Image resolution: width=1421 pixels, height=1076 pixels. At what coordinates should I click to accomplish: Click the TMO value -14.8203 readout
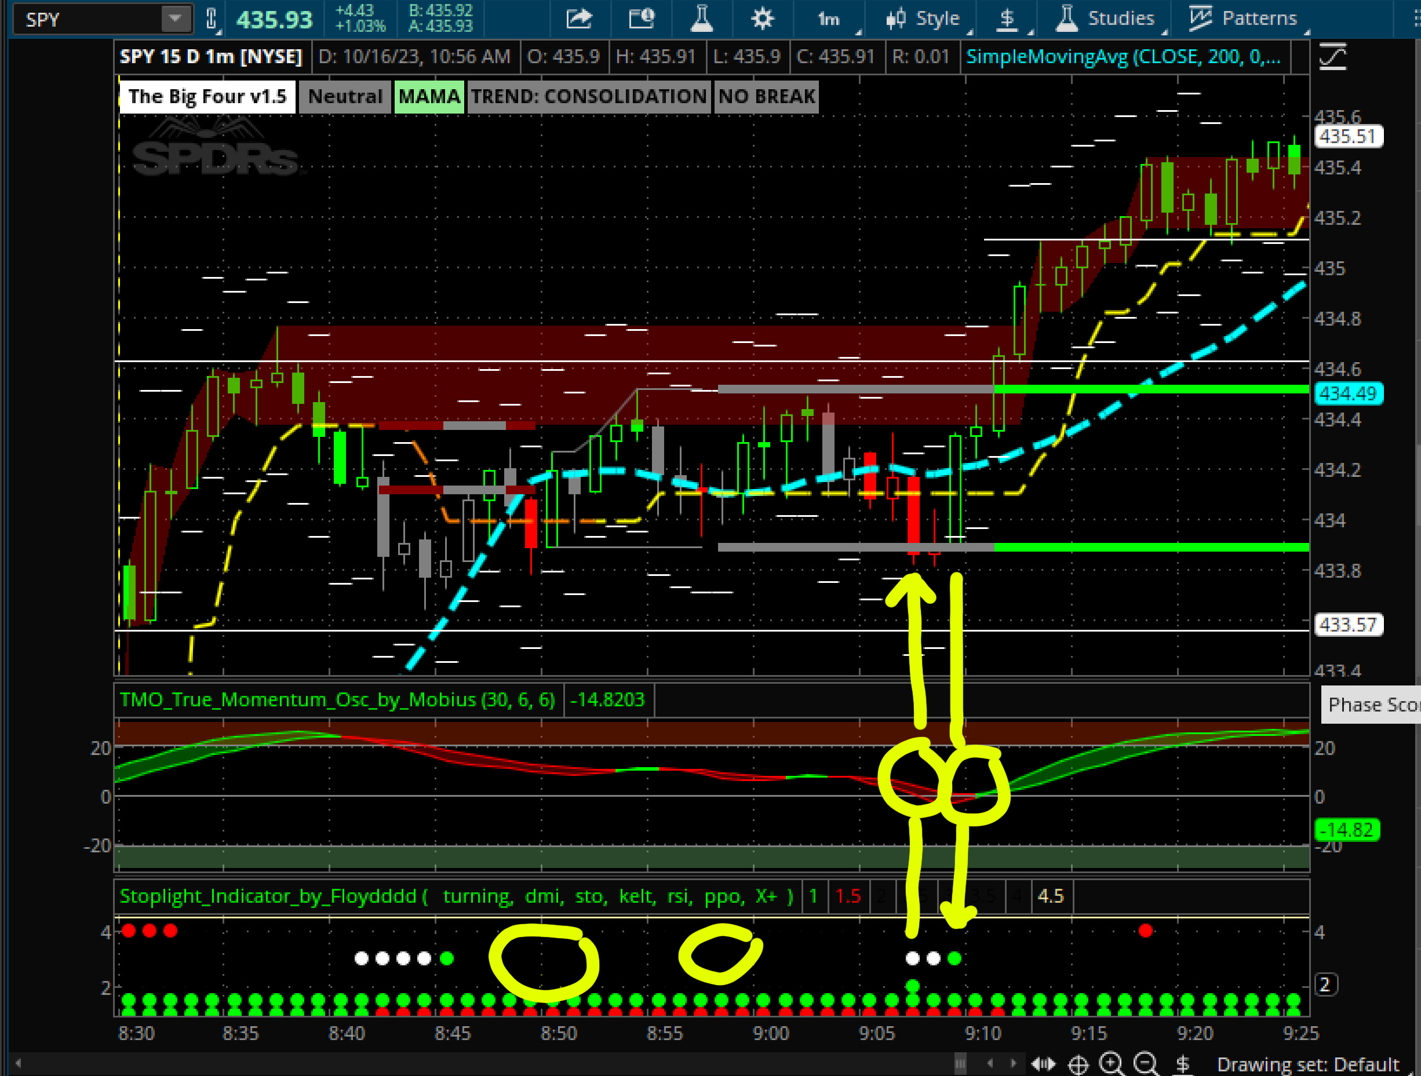point(607,699)
